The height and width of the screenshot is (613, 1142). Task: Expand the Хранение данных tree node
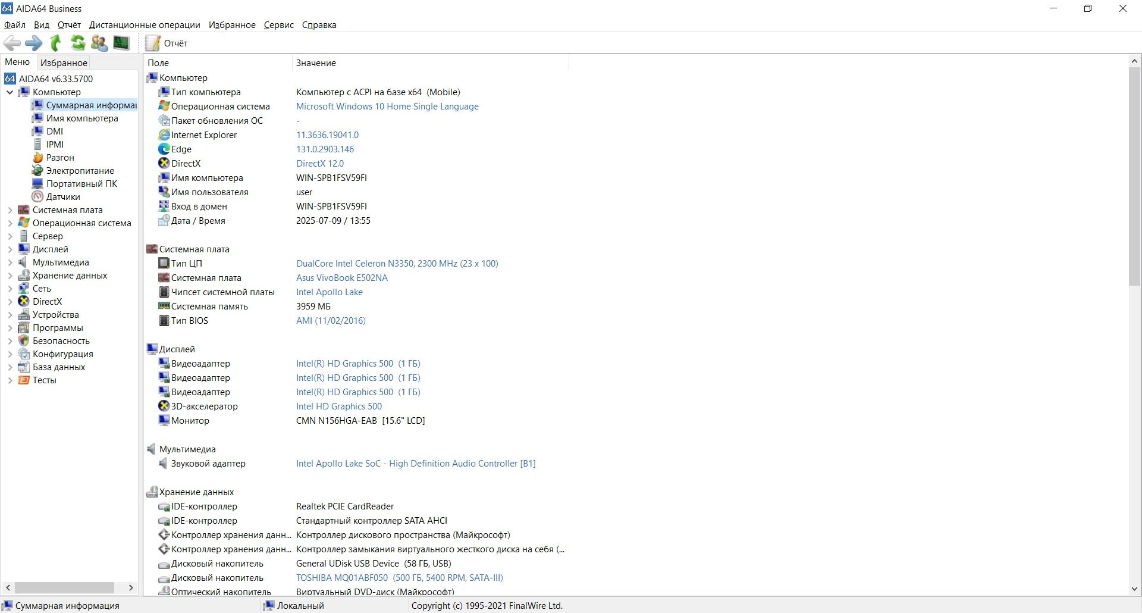[x=10, y=276]
